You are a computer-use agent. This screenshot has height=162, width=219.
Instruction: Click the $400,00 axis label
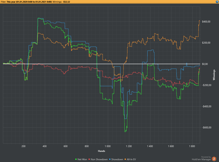pyautogui.click(x=206, y=22)
